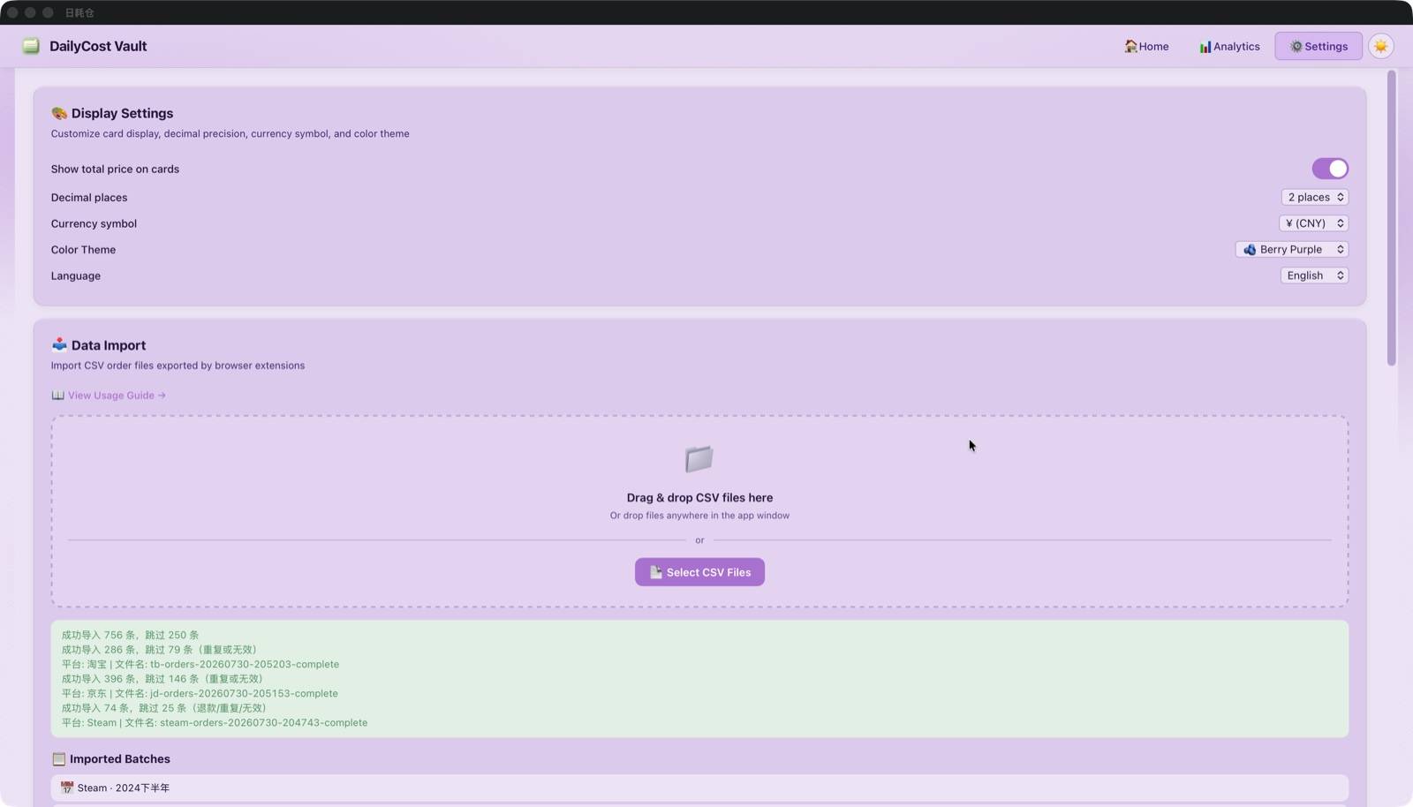Click the "Display Settings" heading
The height and width of the screenshot is (807, 1413).
coord(122,113)
